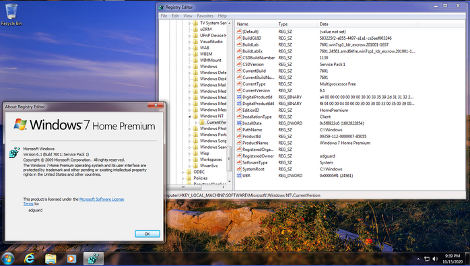Select the BuildGUID value icon

tap(239, 38)
